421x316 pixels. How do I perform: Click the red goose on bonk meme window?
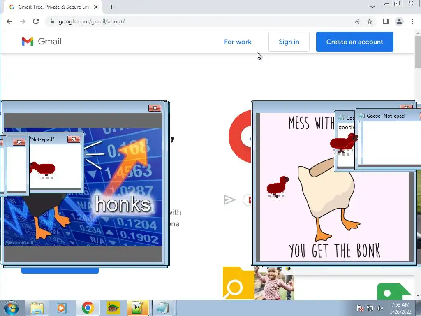278,187
